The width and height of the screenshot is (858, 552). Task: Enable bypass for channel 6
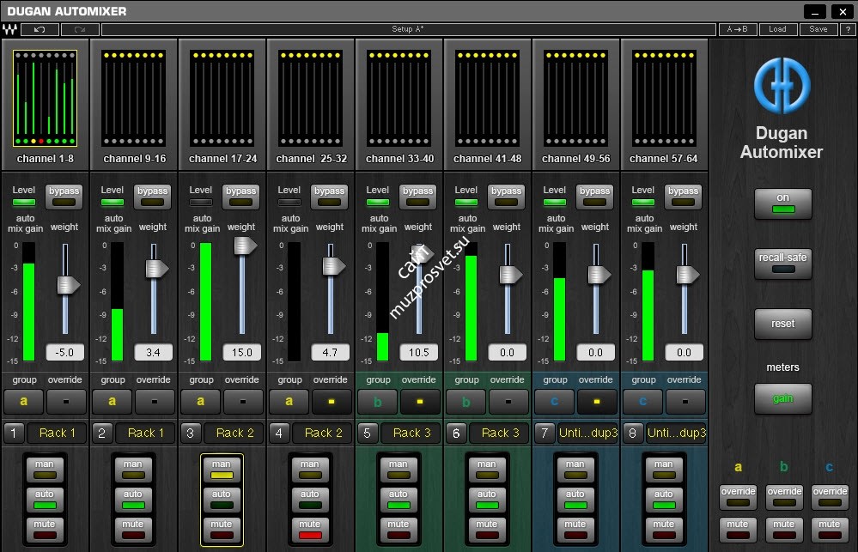tap(506, 197)
